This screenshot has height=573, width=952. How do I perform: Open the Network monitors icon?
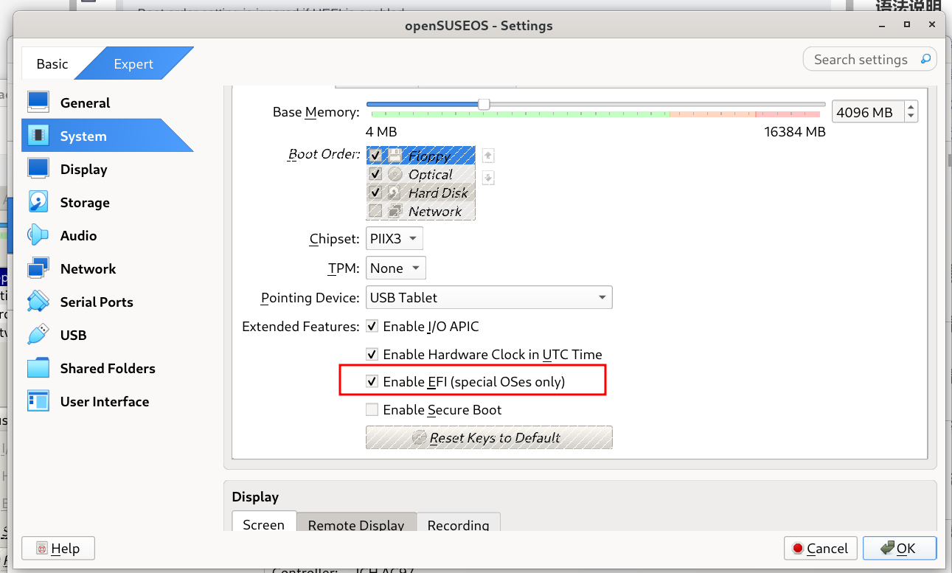point(38,268)
